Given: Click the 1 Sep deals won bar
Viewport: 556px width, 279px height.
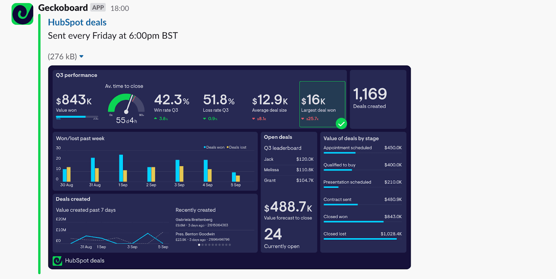Looking at the screenshot, I should 121,168.
